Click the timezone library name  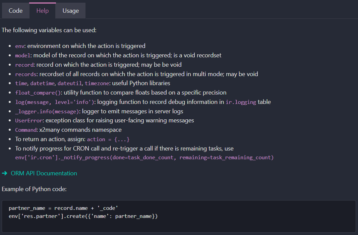[x=97, y=83]
